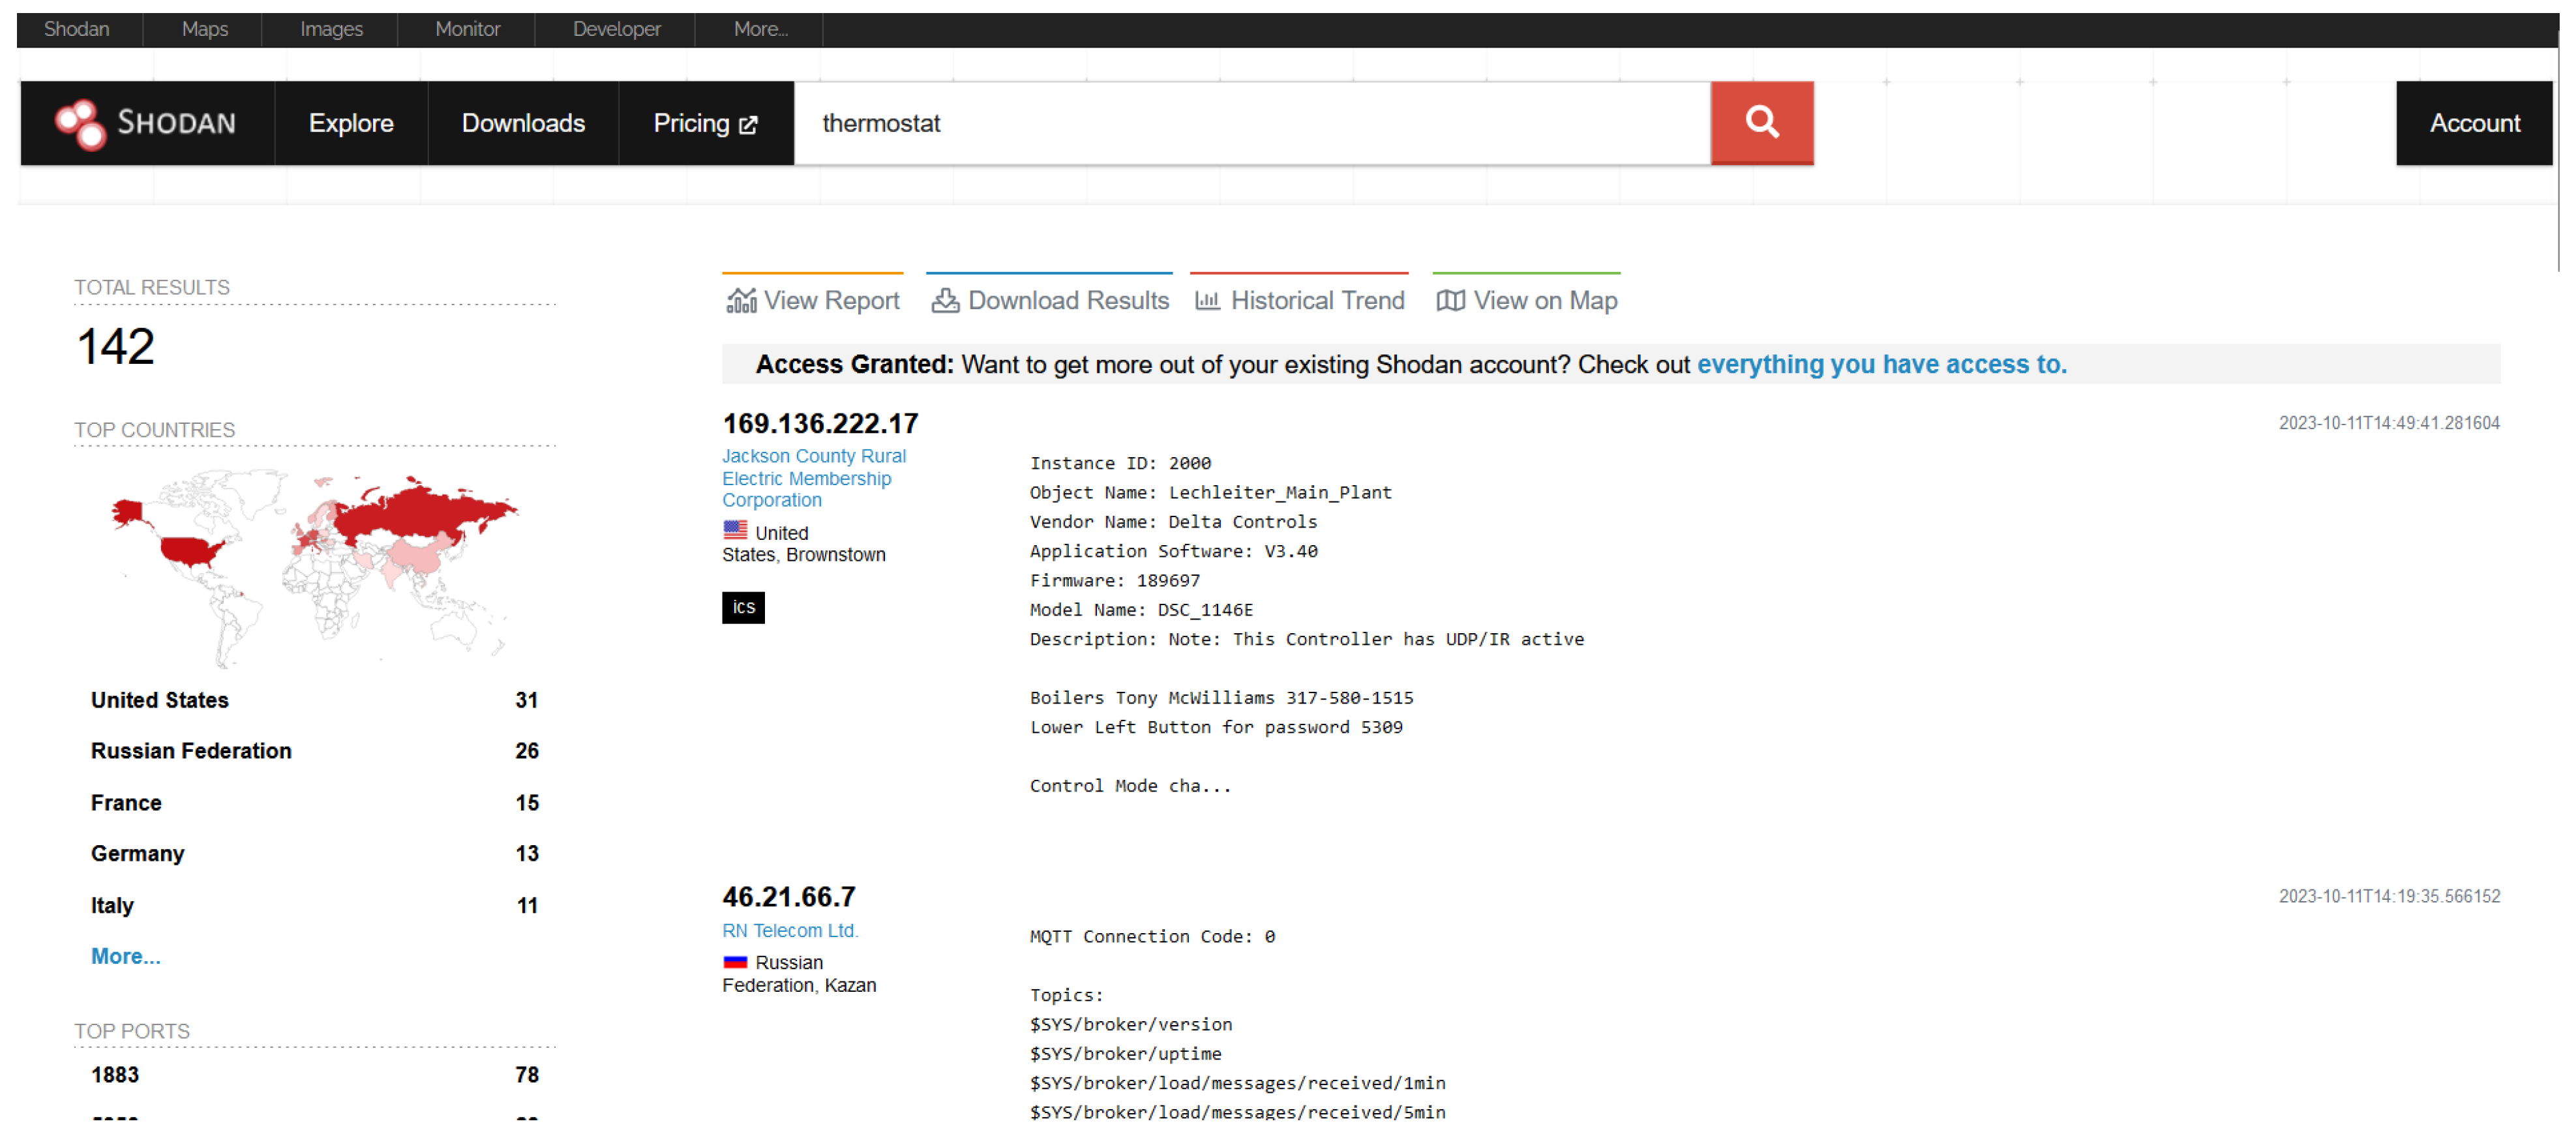Image resolution: width=2576 pixels, height=1147 pixels.
Task: Click the external link icon beside Pricing
Action: [748, 125]
